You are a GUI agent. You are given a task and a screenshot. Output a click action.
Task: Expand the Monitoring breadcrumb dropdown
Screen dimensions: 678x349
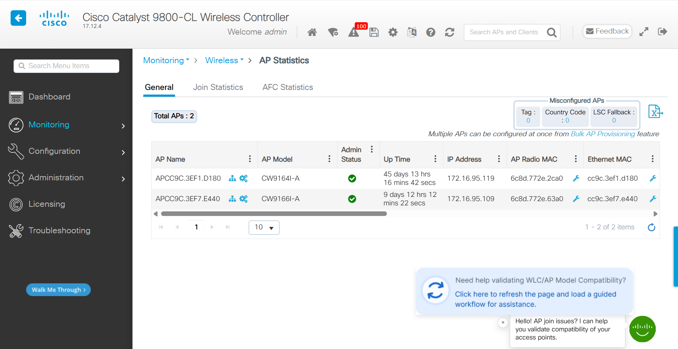pyautogui.click(x=166, y=60)
